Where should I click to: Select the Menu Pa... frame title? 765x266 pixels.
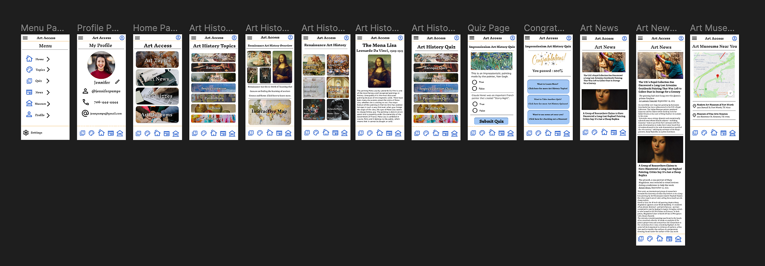click(42, 28)
